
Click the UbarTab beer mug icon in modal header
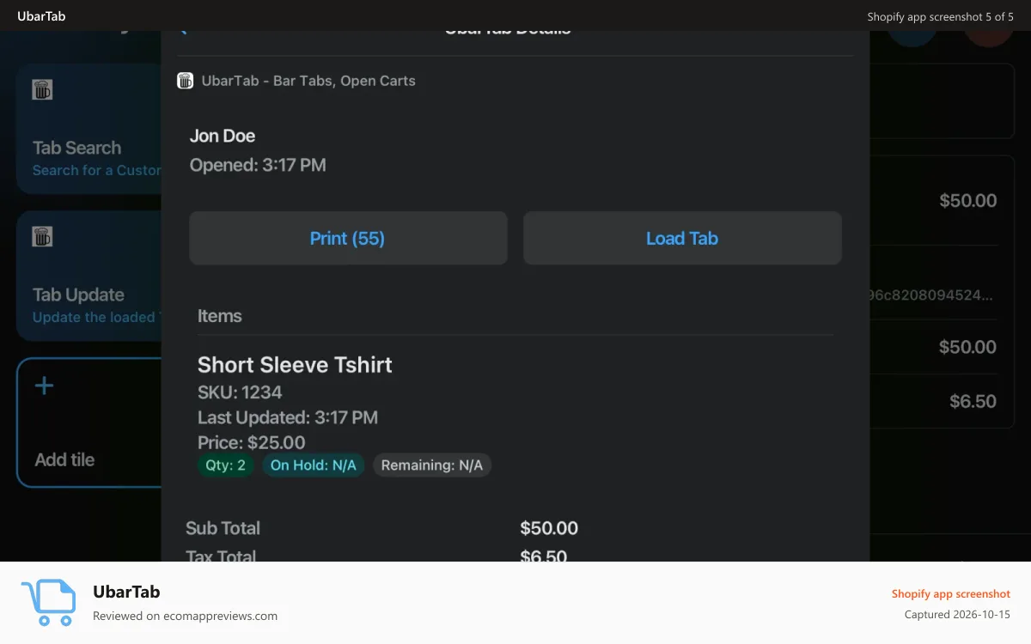pyautogui.click(x=185, y=81)
